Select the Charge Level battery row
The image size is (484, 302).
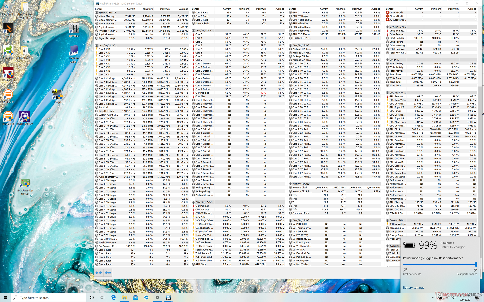pos(432,232)
